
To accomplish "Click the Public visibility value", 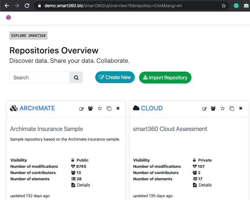I will pyautogui.click(x=82, y=160).
